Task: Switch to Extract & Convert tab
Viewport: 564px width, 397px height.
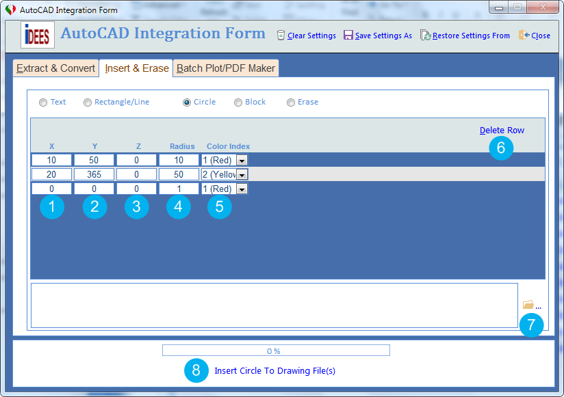Action: click(55, 68)
